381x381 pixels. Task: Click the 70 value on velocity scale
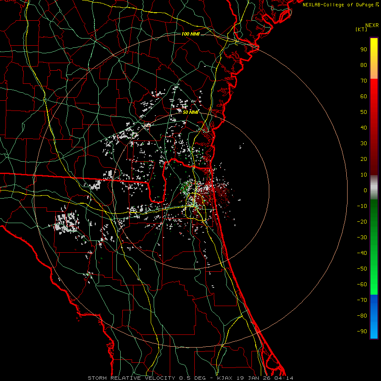[x=364, y=81]
